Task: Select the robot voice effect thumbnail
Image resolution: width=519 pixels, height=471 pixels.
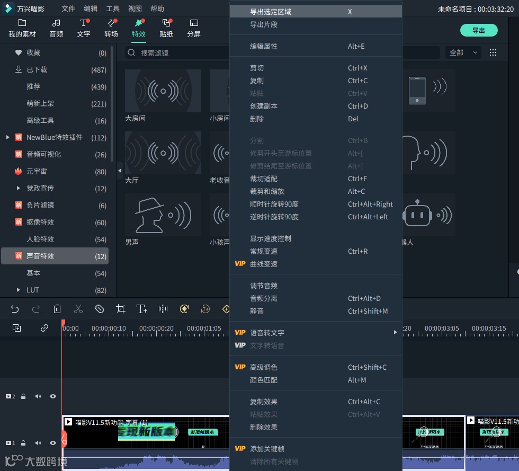Action: click(x=428, y=215)
